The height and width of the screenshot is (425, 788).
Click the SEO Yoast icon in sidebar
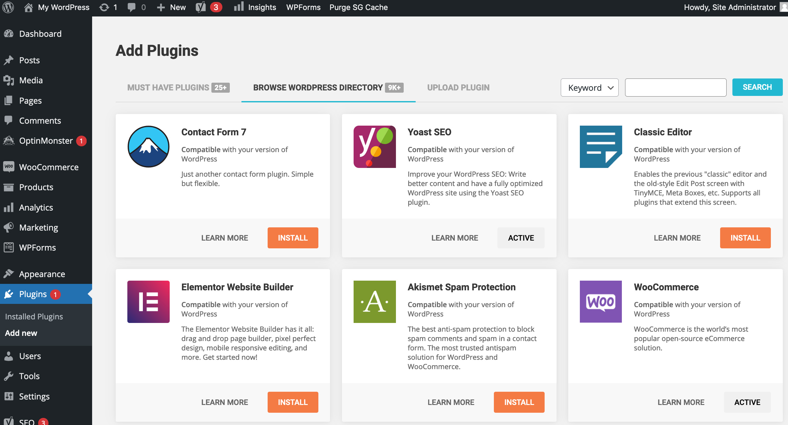pyautogui.click(x=9, y=421)
